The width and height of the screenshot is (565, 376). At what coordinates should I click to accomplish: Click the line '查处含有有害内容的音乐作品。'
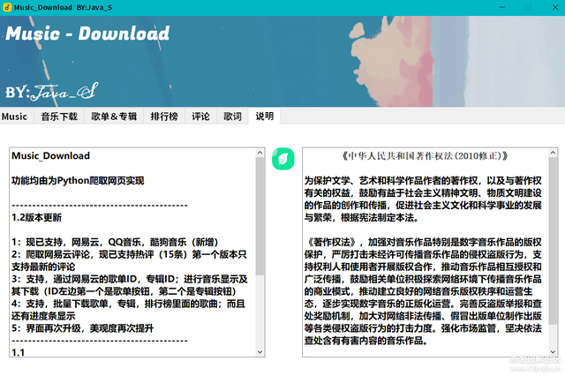tap(366, 341)
